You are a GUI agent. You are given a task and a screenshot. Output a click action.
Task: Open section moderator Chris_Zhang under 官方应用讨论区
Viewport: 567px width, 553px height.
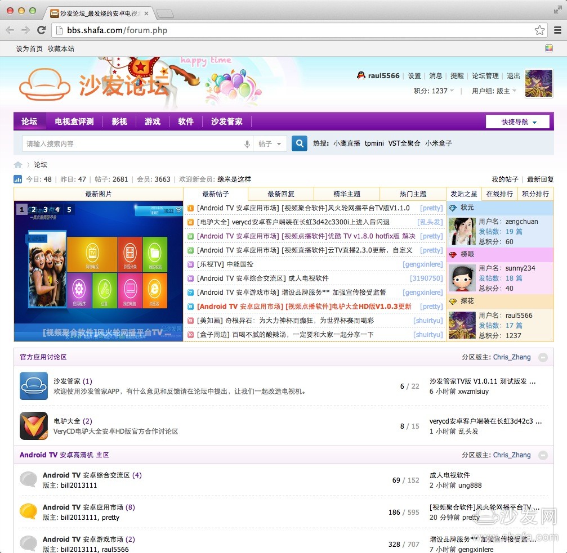tap(512, 357)
